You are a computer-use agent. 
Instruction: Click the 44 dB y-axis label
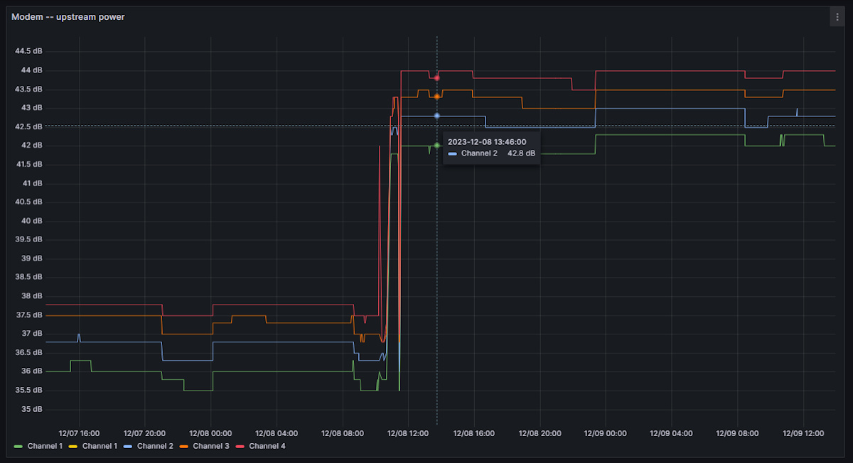[32, 70]
